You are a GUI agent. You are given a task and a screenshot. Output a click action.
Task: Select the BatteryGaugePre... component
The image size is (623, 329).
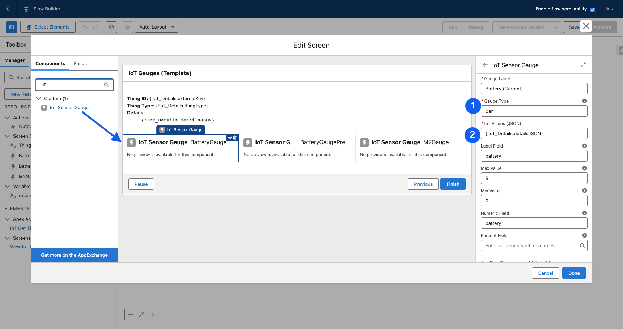297,148
